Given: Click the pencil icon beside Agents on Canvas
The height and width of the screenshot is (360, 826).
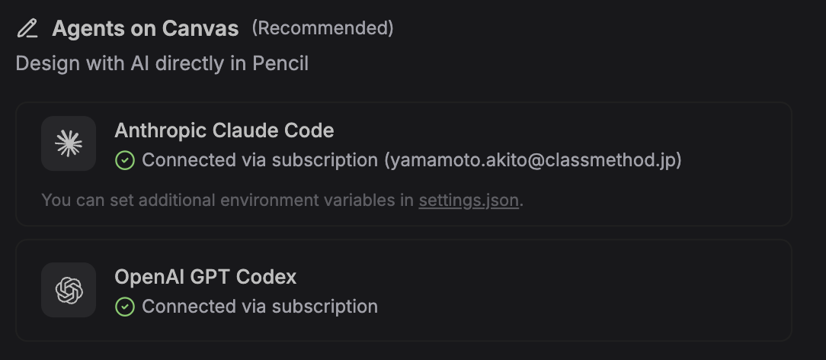Looking at the screenshot, I should click(27, 29).
